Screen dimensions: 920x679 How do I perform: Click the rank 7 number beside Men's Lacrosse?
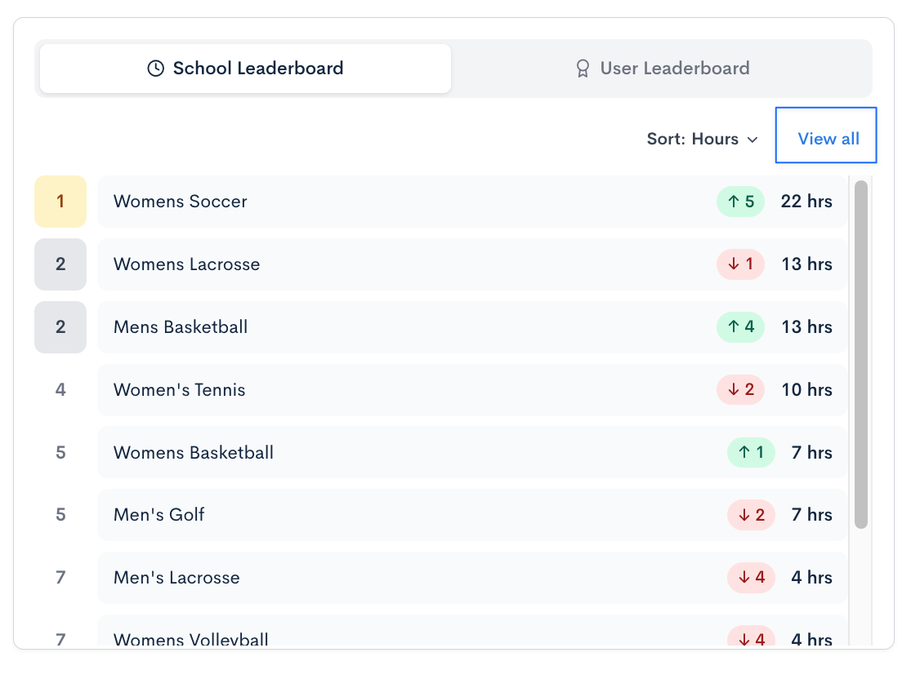click(60, 578)
